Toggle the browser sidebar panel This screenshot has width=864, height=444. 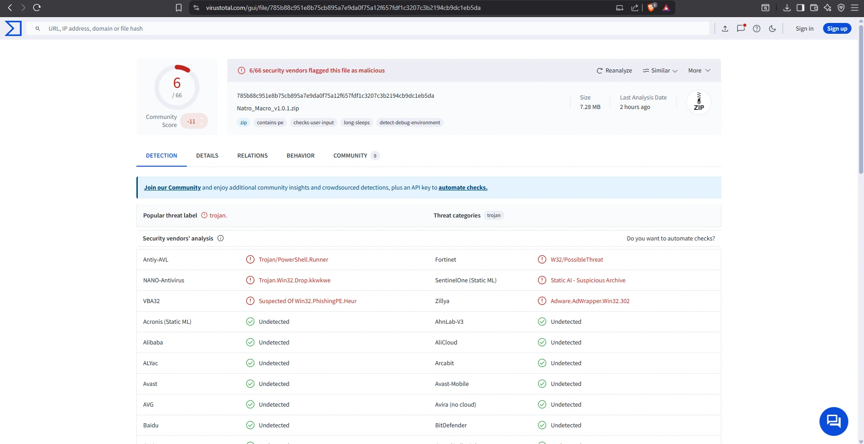(800, 8)
